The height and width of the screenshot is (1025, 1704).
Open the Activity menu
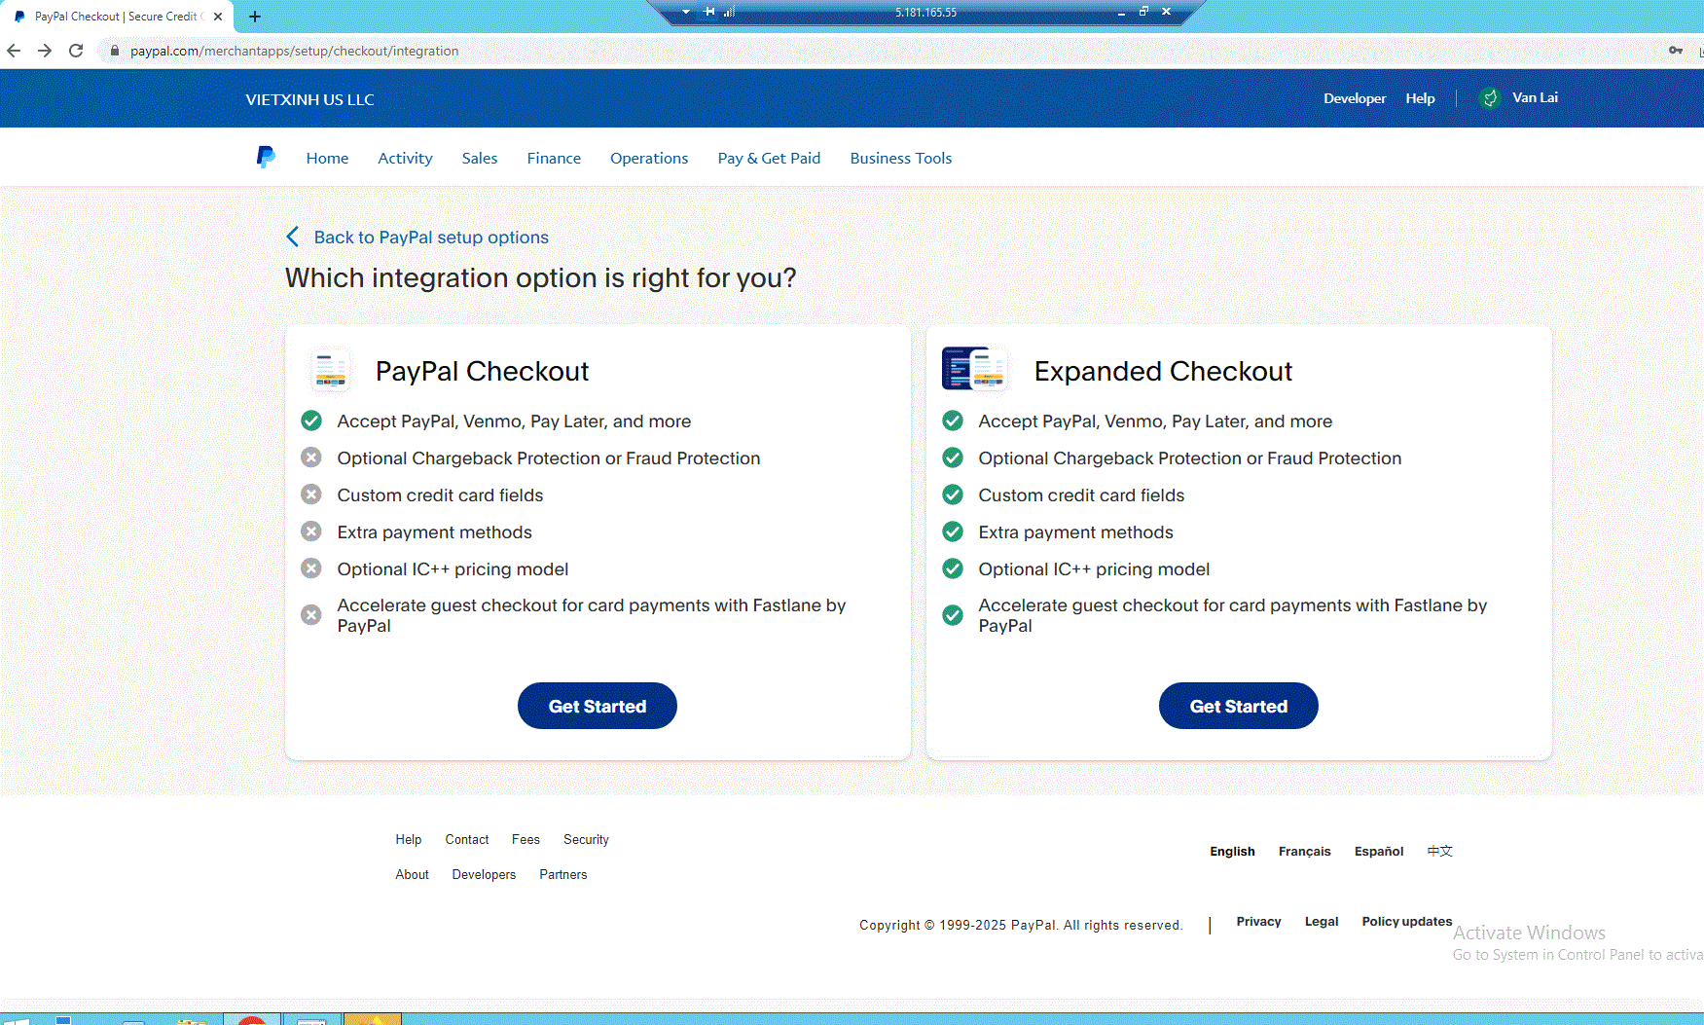tap(405, 158)
